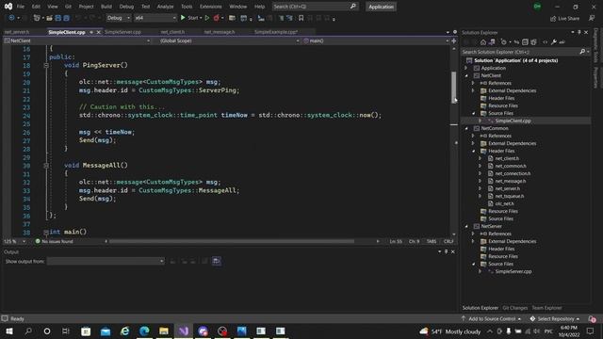Collapse the NetServer project node

(x=466, y=226)
